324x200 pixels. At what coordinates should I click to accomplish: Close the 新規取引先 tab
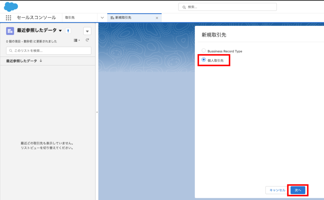(x=157, y=18)
